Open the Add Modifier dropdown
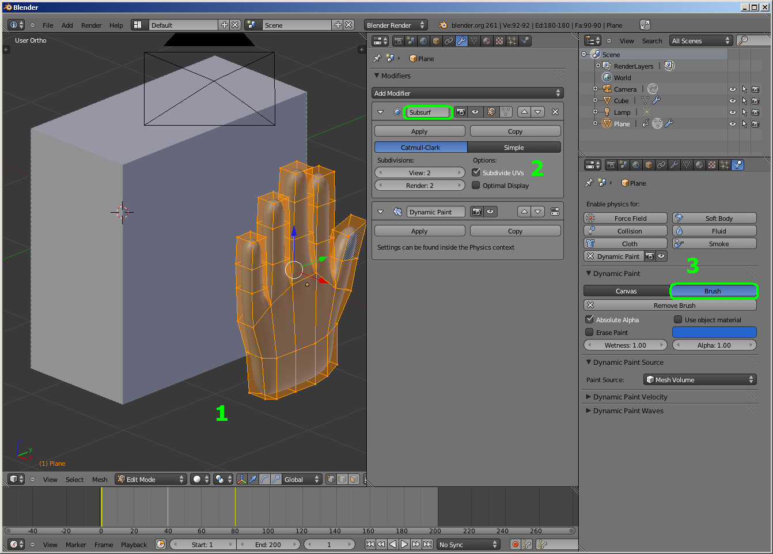The image size is (773, 554). pos(467,93)
